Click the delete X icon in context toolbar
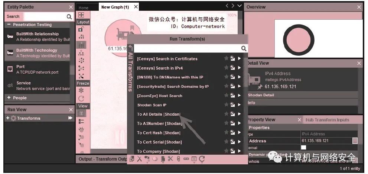This screenshot has height=174, width=368. point(140,159)
